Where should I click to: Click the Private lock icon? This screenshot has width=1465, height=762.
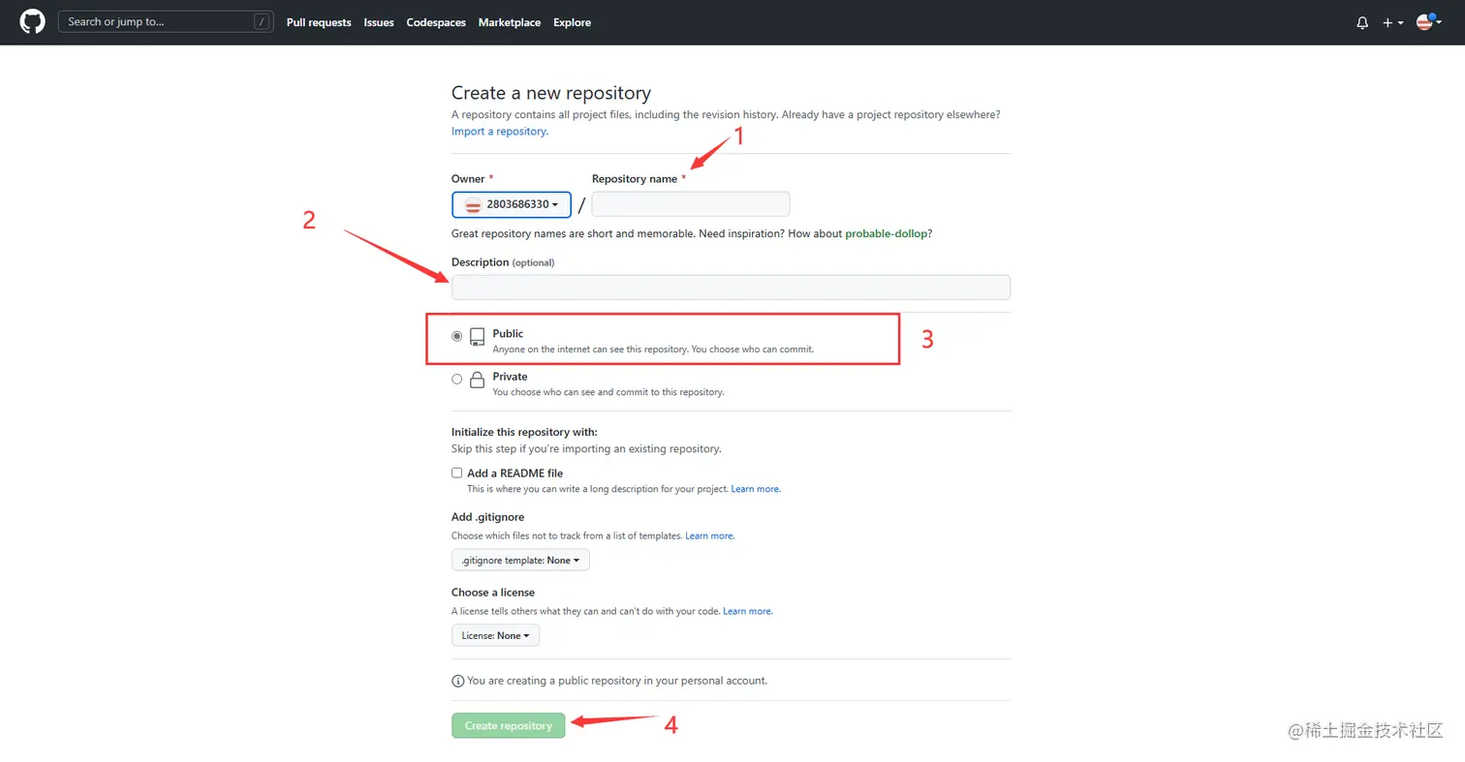coord(477,381)
